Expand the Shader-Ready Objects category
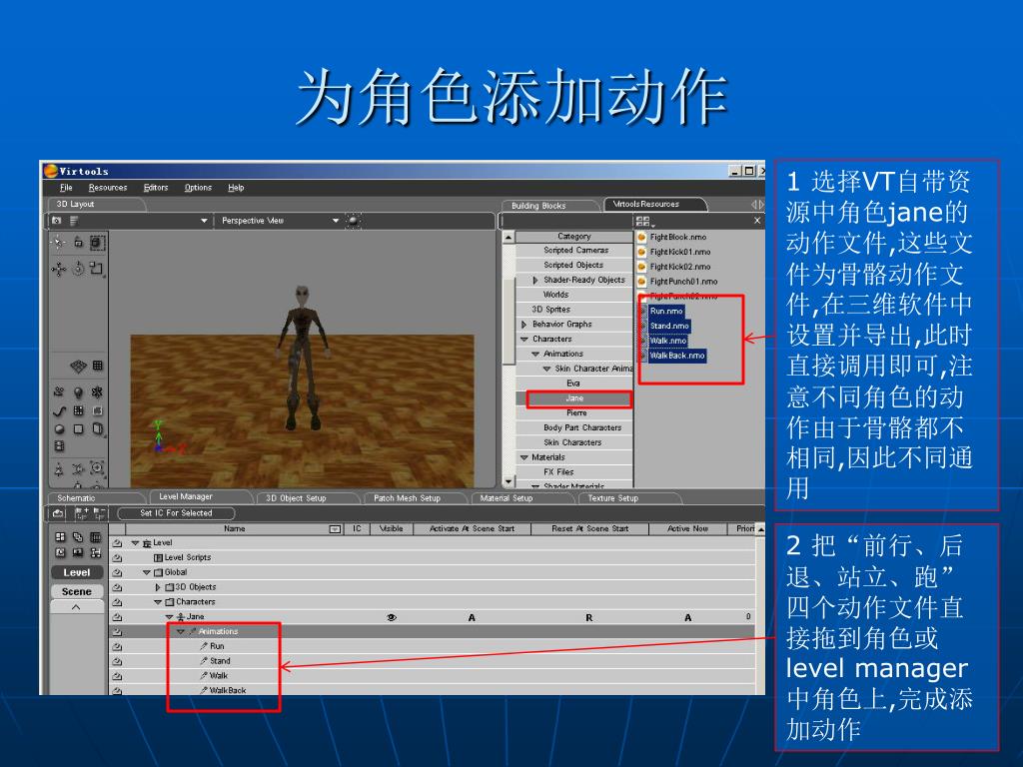The width and height of the screenshot is (1023, 767). tap(535, 280)
